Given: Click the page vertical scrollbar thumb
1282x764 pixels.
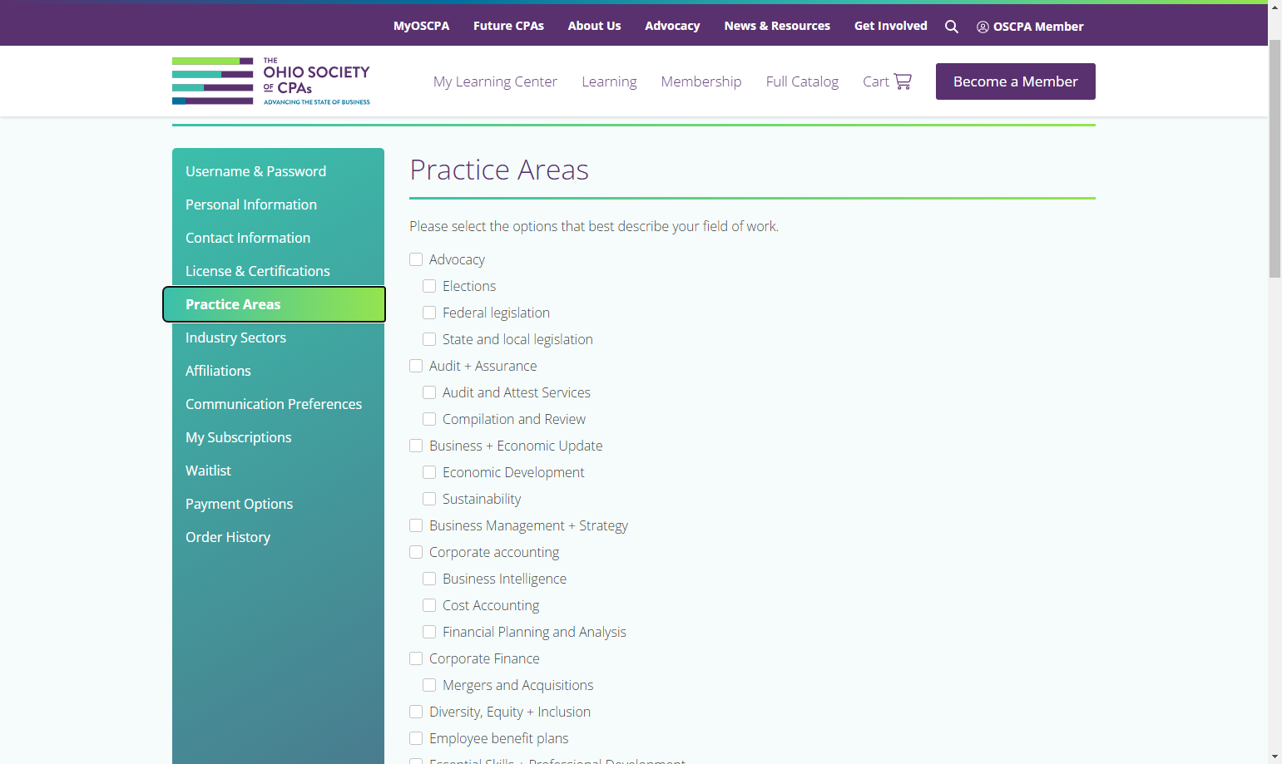Looking at the screenshot, I should pos(1275,158).
